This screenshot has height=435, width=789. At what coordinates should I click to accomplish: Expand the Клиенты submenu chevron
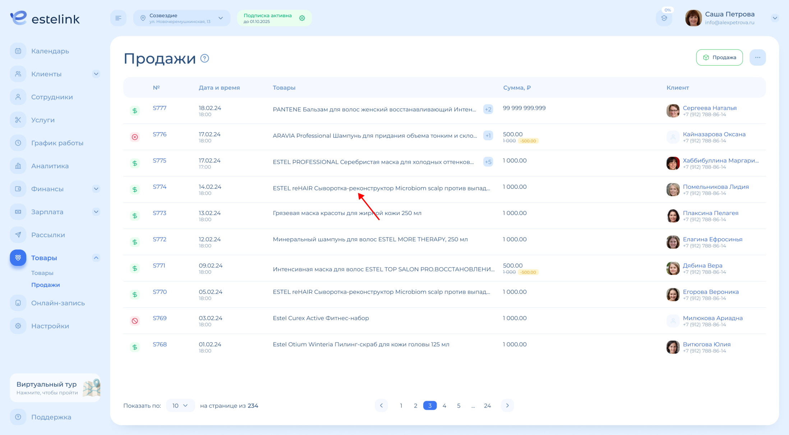[x=96, y=74]
